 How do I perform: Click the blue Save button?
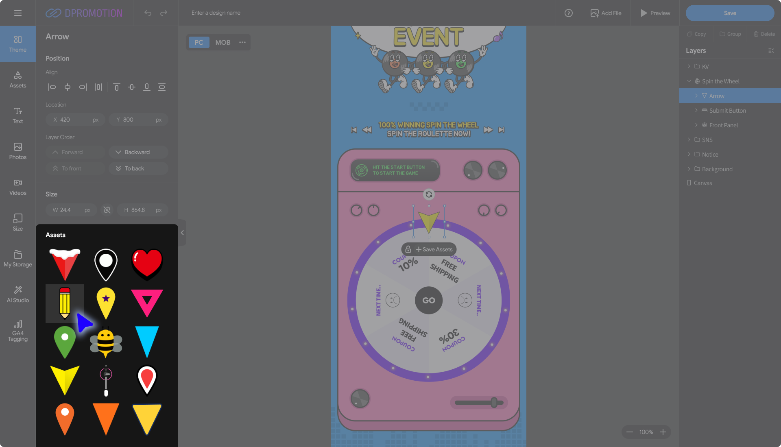[730, 13]
